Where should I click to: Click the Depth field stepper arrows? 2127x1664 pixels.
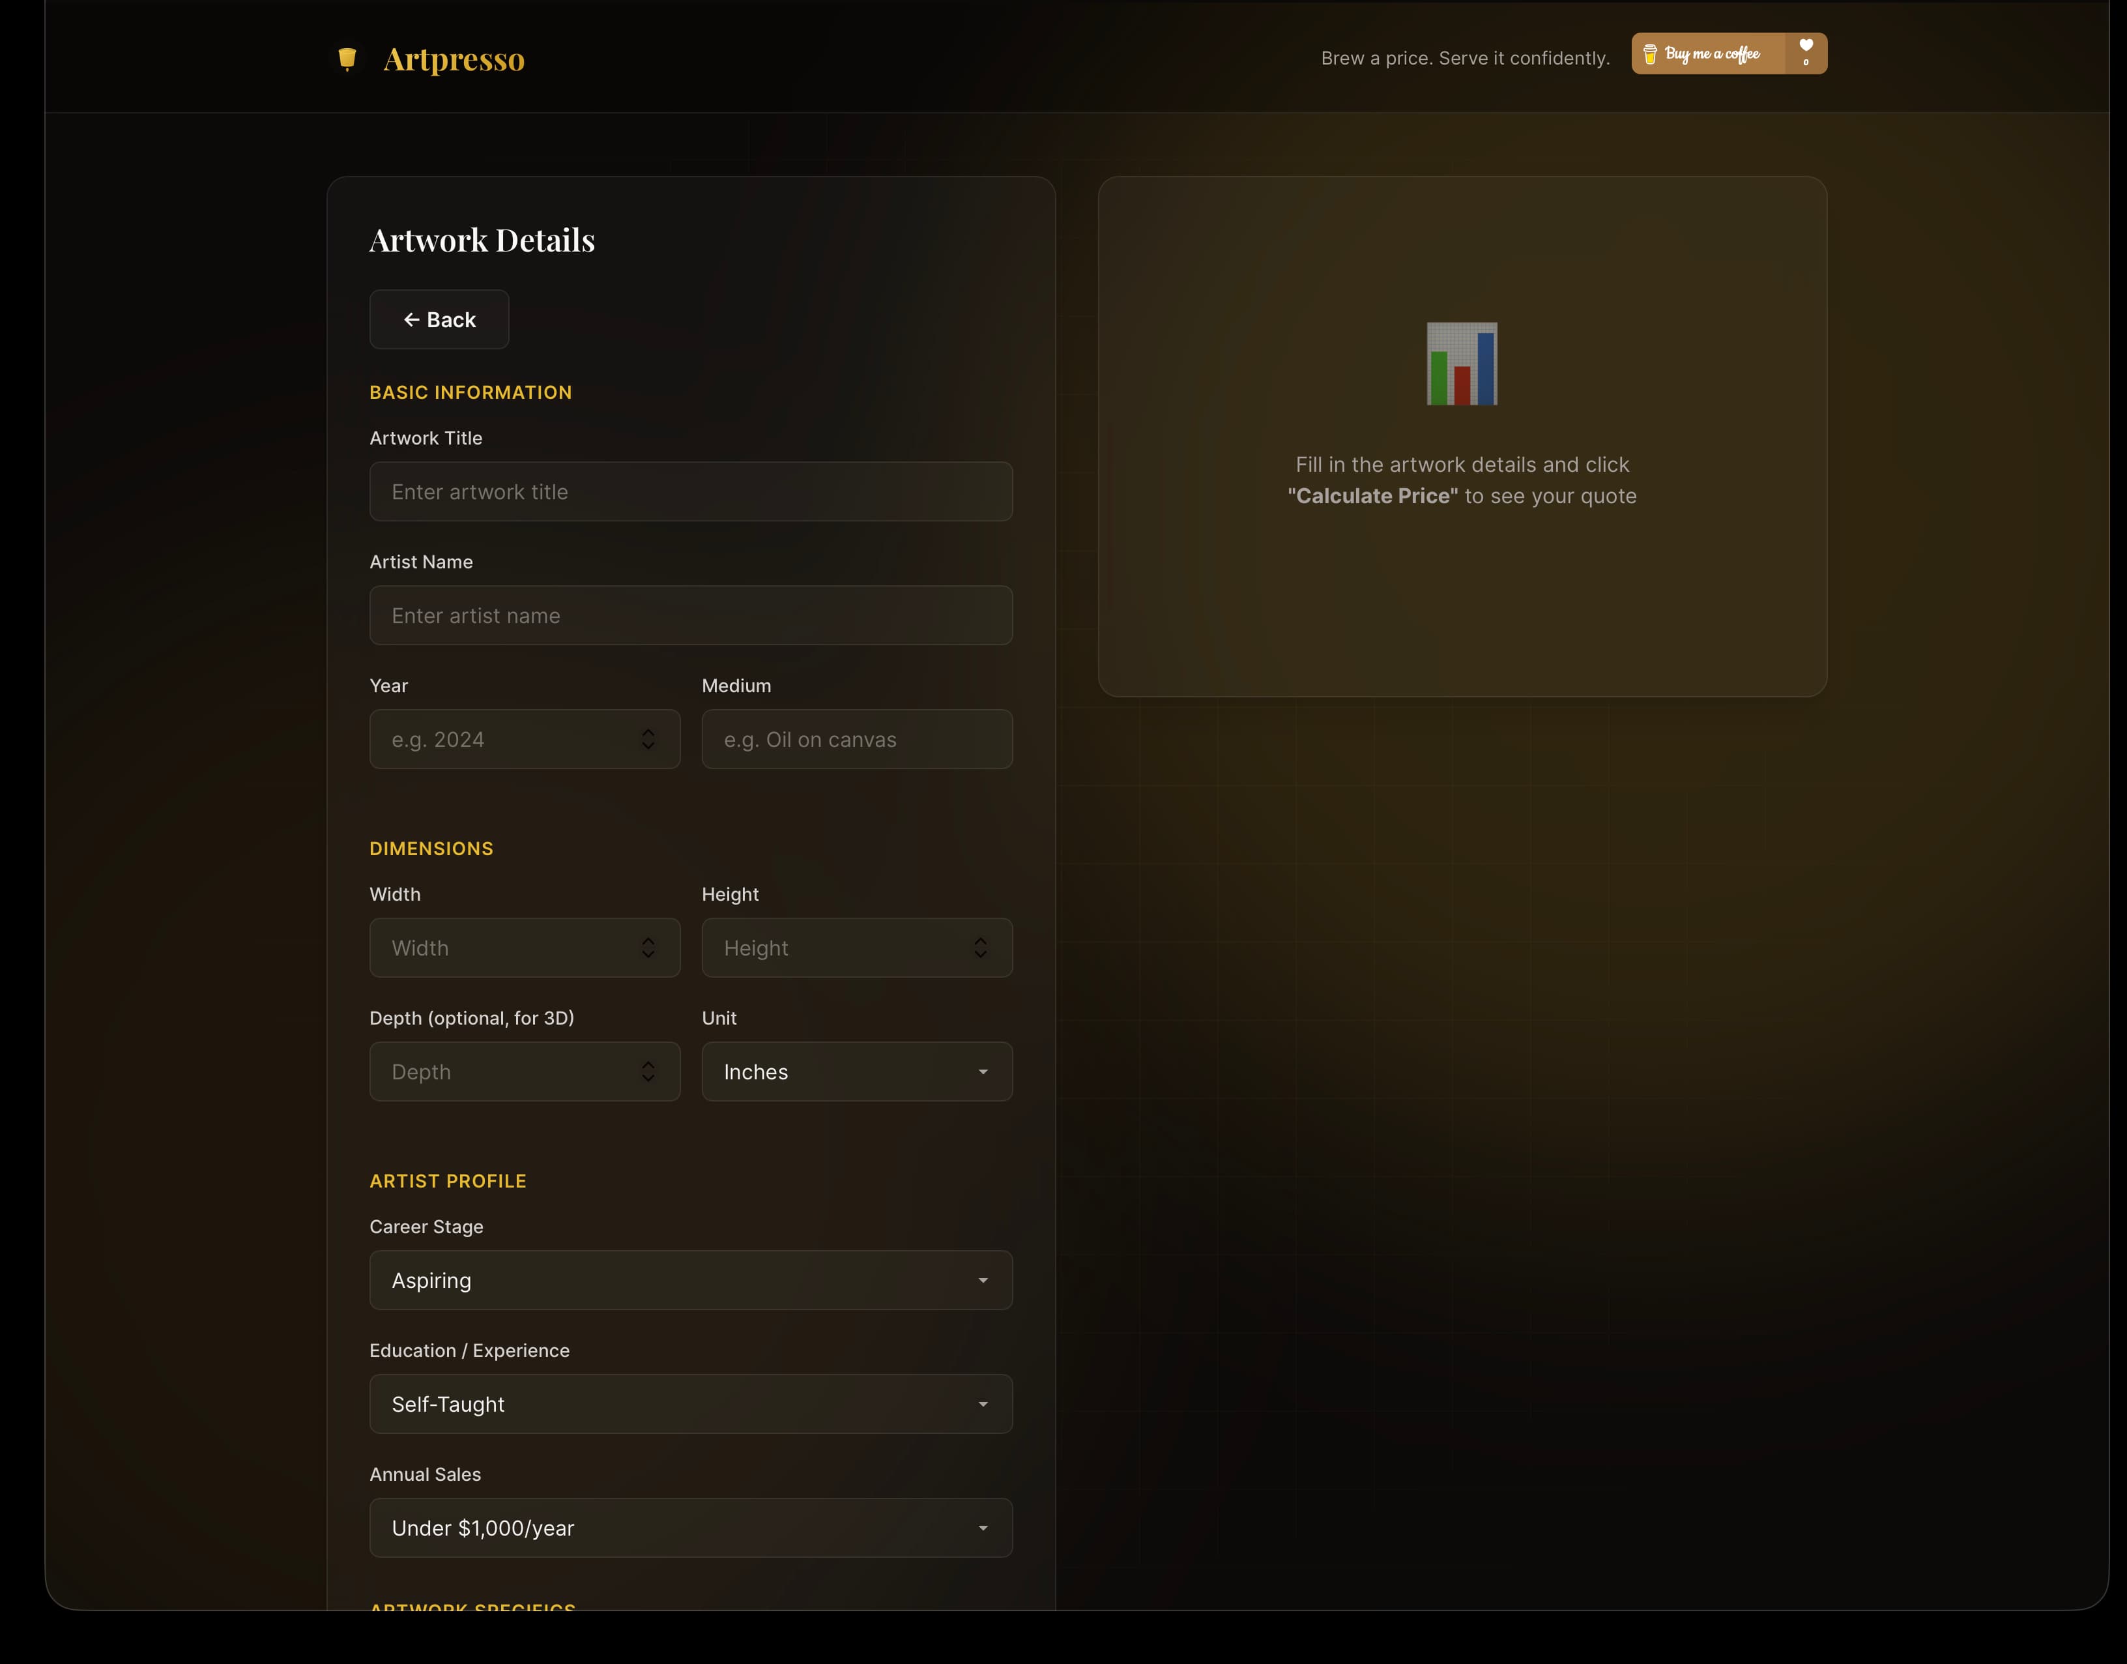pos(648,1072)
